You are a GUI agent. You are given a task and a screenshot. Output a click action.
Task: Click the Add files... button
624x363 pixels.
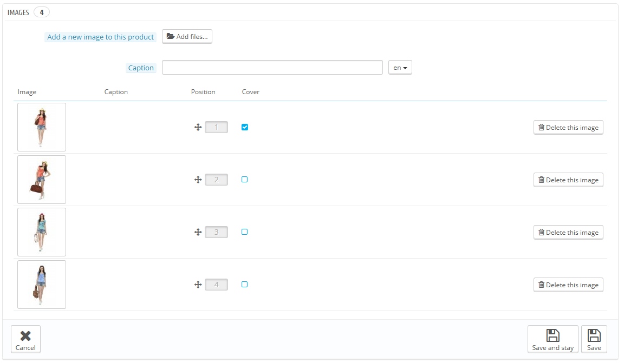pos(187,37)
